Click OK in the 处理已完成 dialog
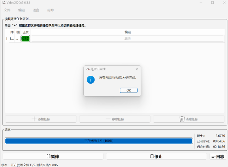The width and height of the screenshot is (228, 167). coord(128,91)
